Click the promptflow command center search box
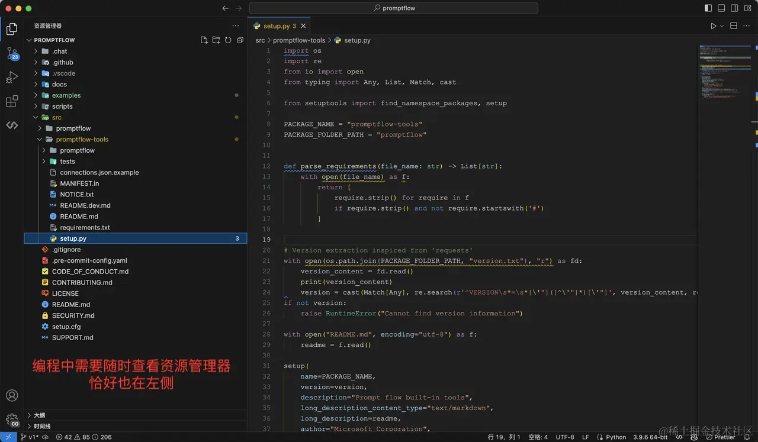Image resolution: width=758 pixels, height=442 pixels. click(393, 8)
